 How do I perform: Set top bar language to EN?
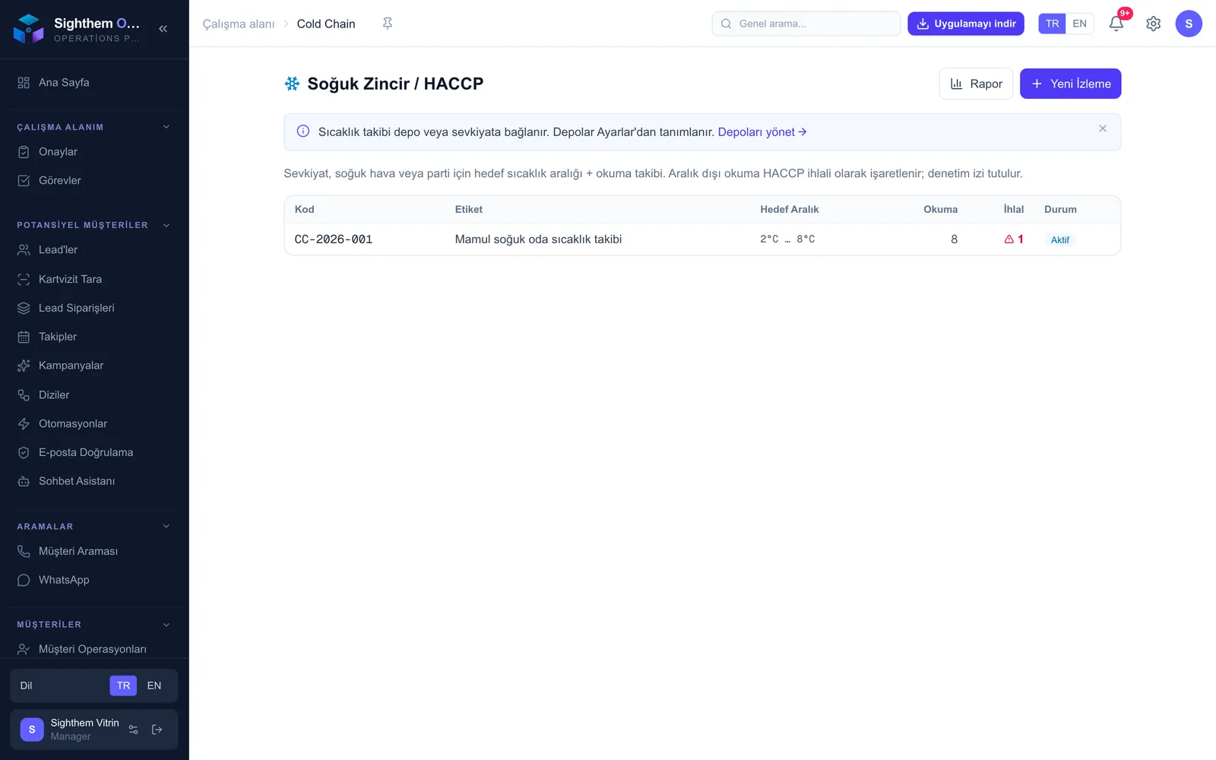(x=1079, y=24)
